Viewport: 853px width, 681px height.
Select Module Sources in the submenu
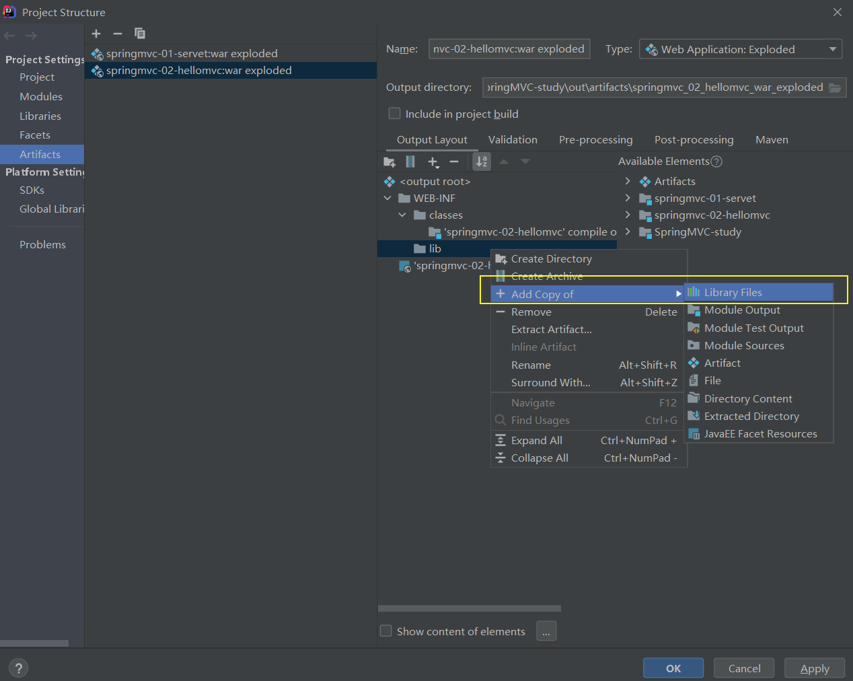(759, 346)
